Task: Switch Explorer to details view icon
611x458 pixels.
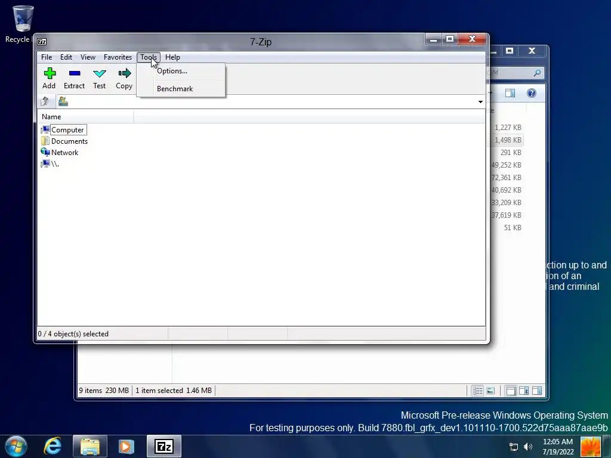Action: (x=478, y=391)
